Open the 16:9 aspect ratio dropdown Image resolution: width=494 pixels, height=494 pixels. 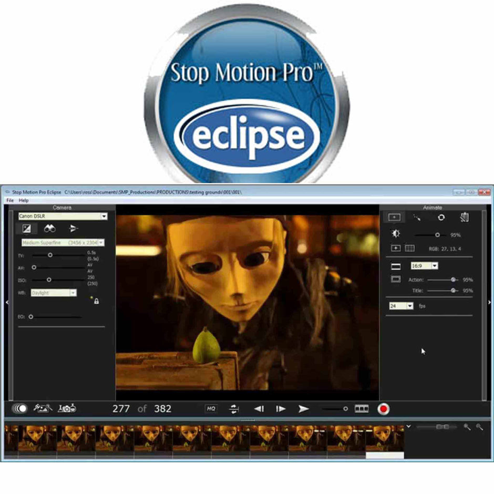coord(434,266)
